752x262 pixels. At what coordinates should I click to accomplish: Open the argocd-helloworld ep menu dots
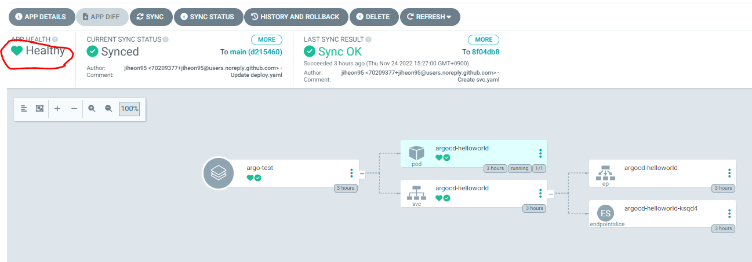(729, 173)
